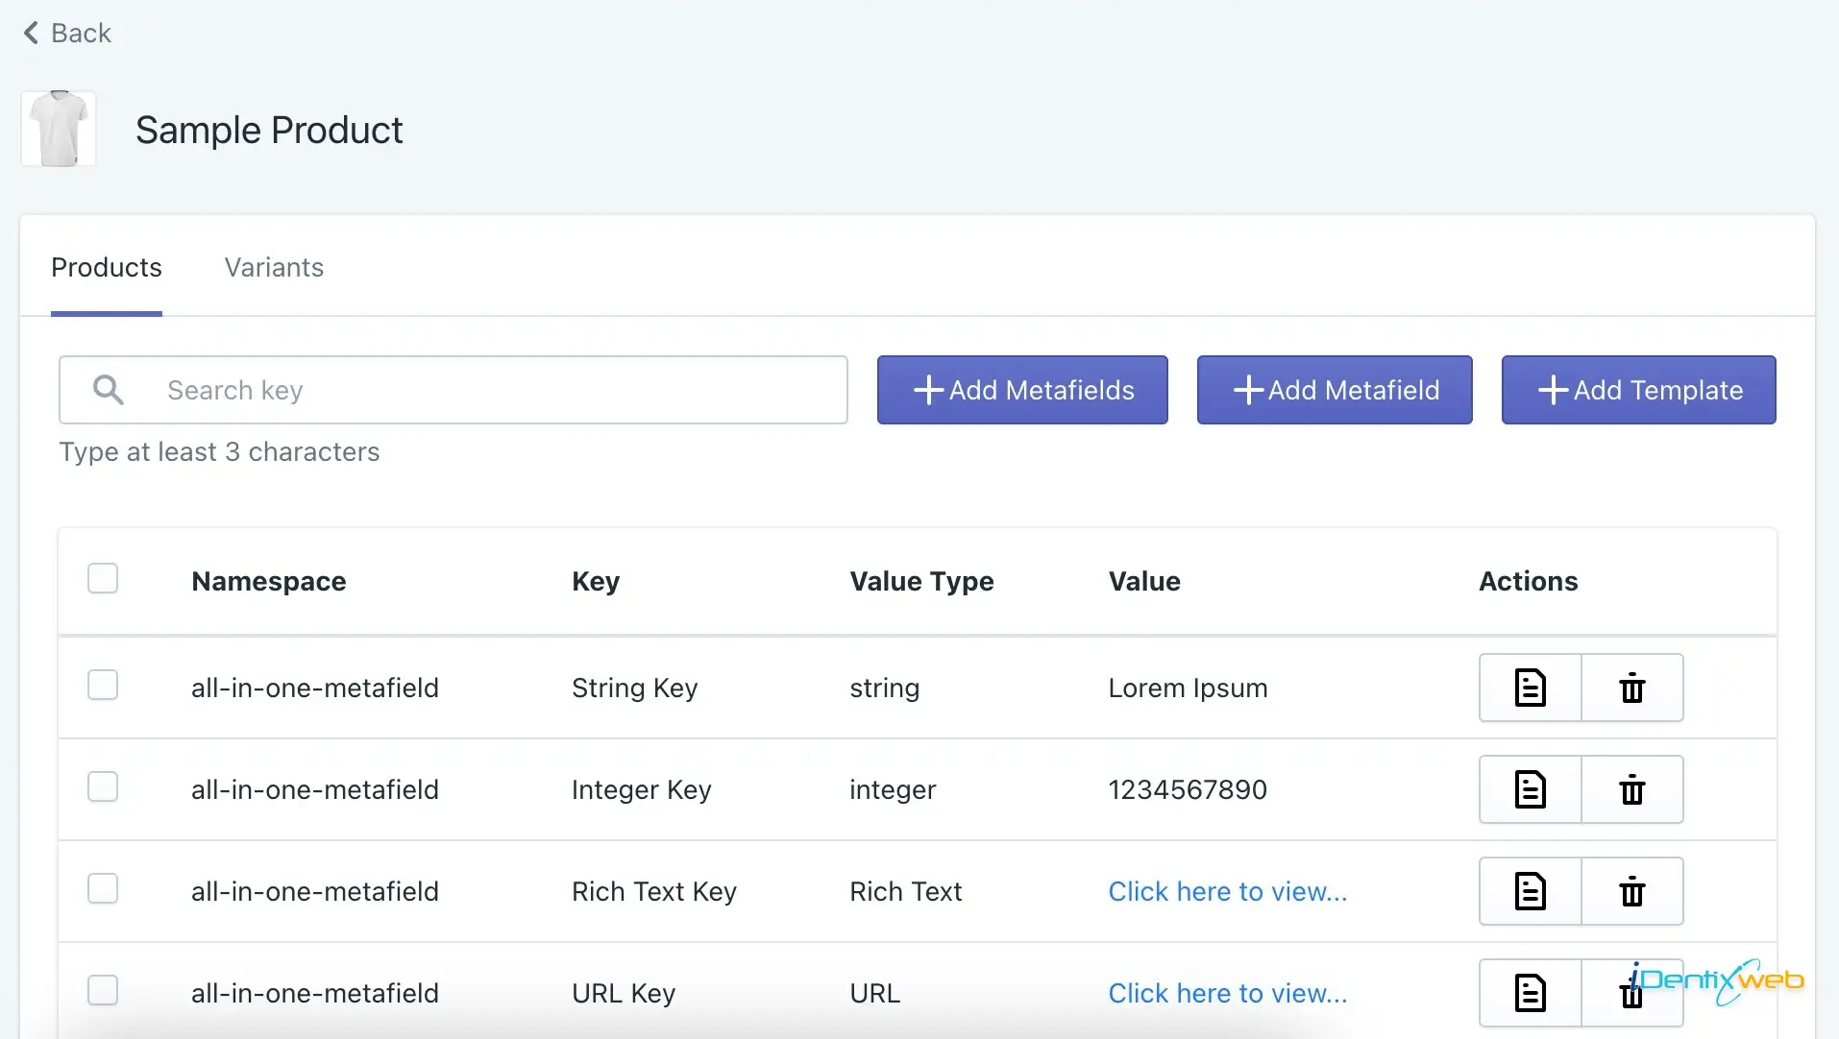Tick the Rich Text Key row checkbox
1839x1039 pixels.
(x=103, y=889)
